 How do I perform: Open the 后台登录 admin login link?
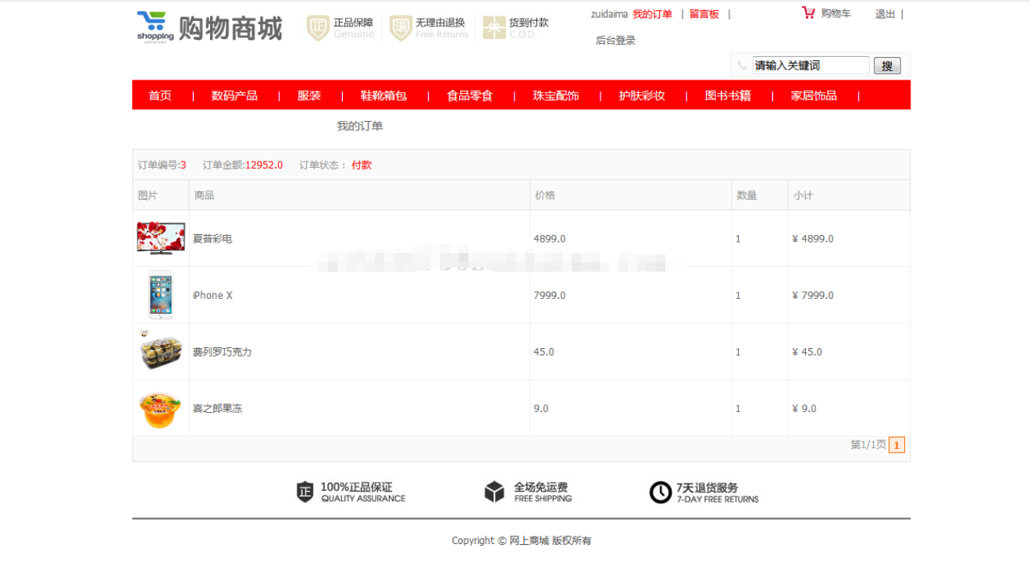point(615,41)
